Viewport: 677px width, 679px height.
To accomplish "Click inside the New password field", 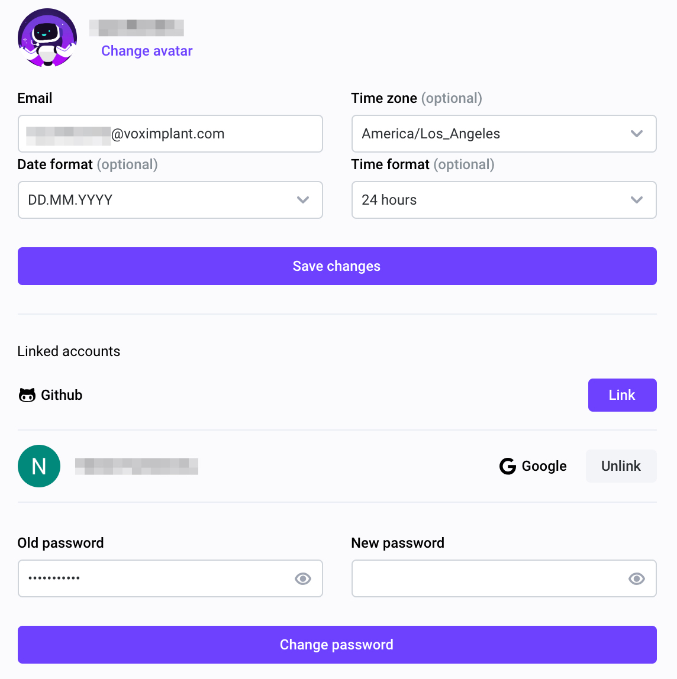I will 504,578.
